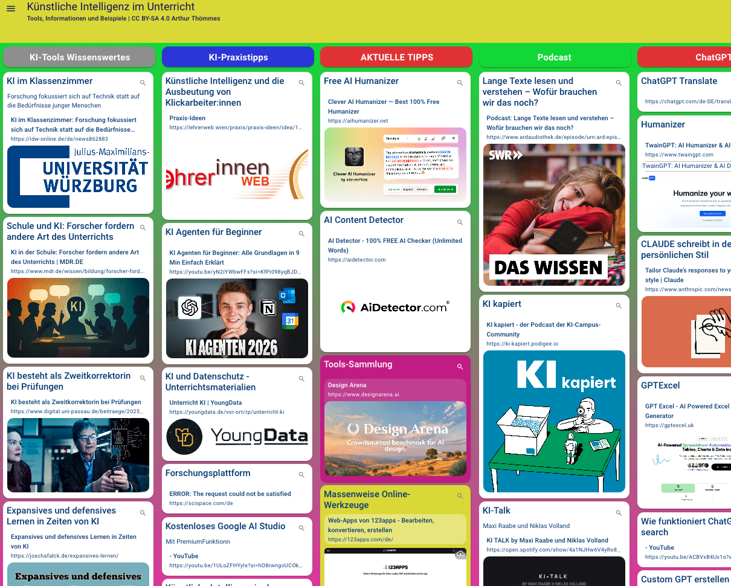This screenshot has height=586, width=731.
Task: Click magnifier icon on KI im Klassenzimmer card
Action: [x=143, y=83]
